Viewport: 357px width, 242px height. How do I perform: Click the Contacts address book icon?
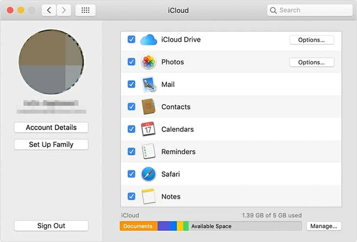point(148,107)
